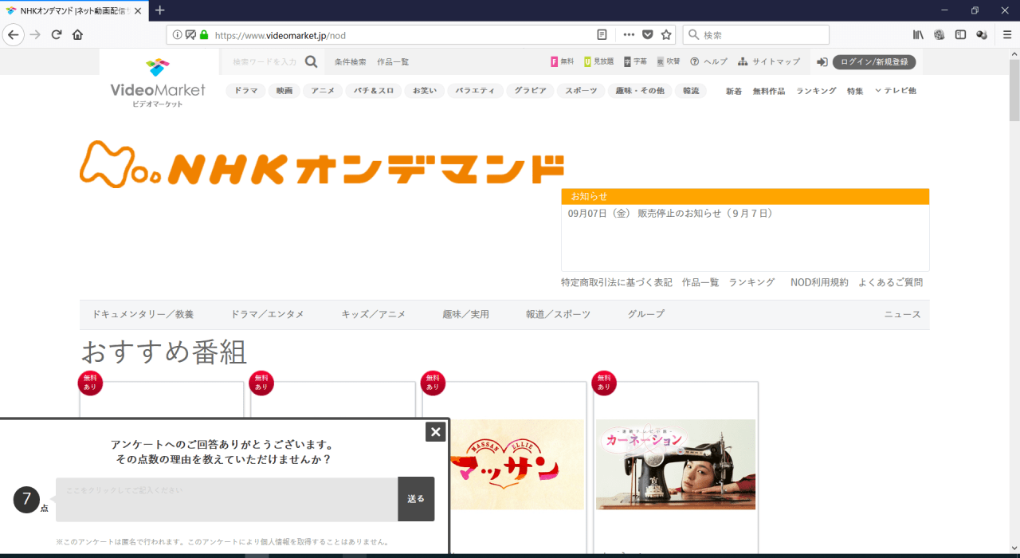Open the browser home page icon

[77, 34]
